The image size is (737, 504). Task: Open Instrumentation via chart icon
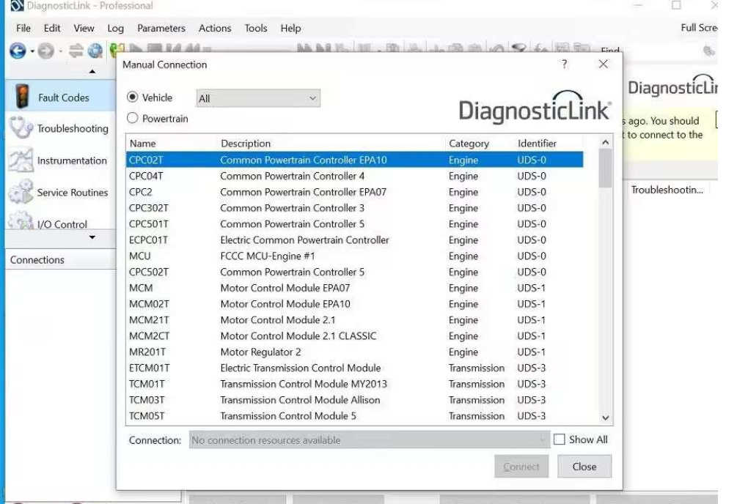pyautogui.click(x=21, y=160)
